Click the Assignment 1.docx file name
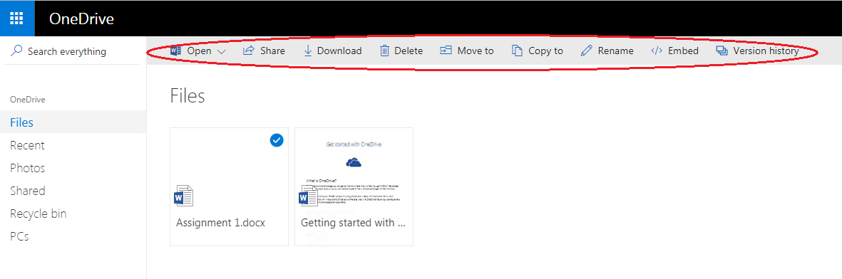The width and height of the screenshot is (842, 279). (221, 223)
